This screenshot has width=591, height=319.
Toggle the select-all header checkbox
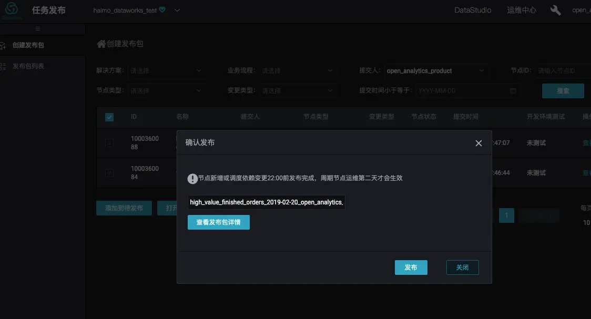[x=109, y=117]
